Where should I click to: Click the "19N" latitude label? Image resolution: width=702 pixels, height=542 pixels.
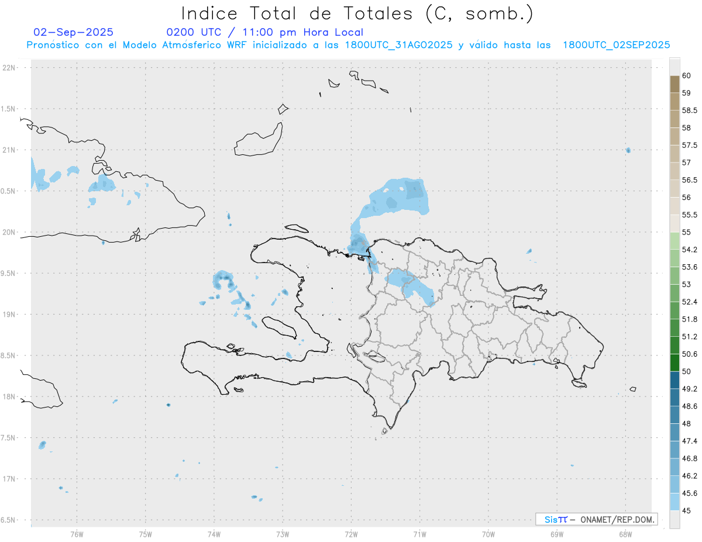(10, 314)
